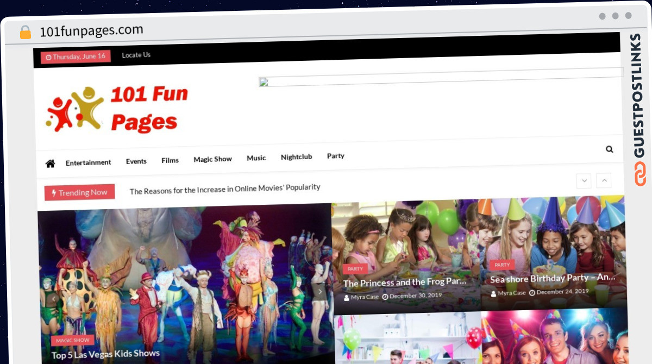Click the Thursday, June 16 date badge

pos(76,57)
